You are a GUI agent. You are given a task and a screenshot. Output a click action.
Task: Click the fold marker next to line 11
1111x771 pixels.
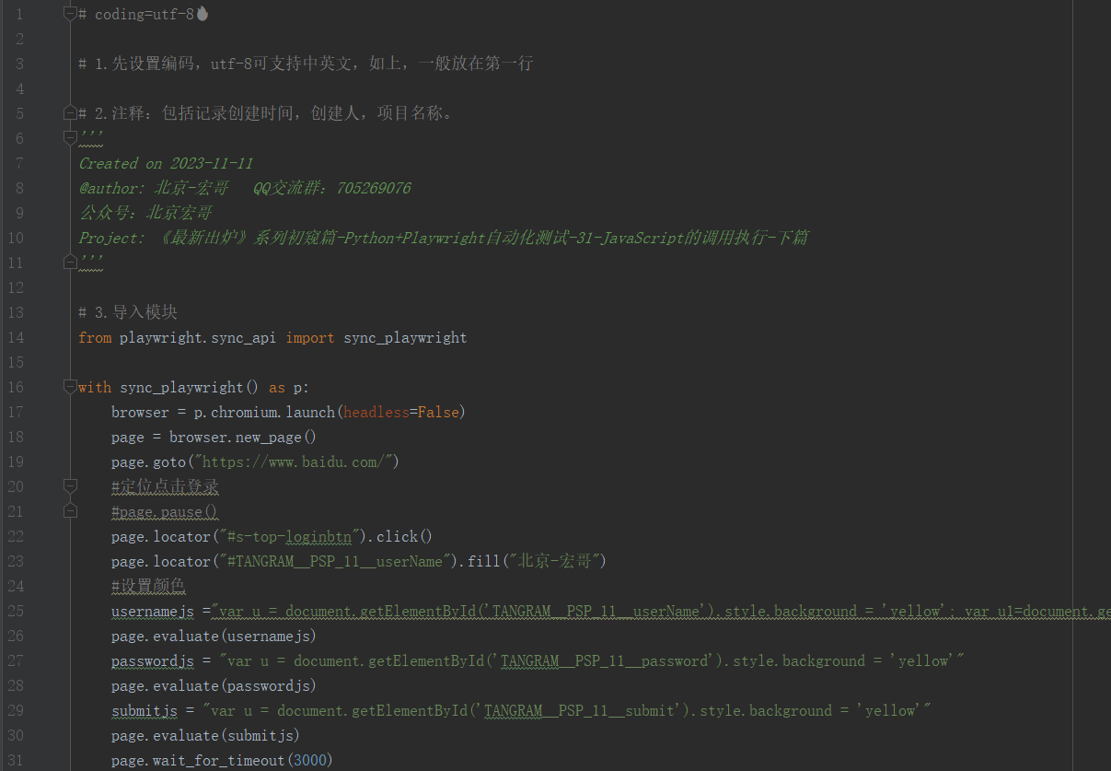70,261
